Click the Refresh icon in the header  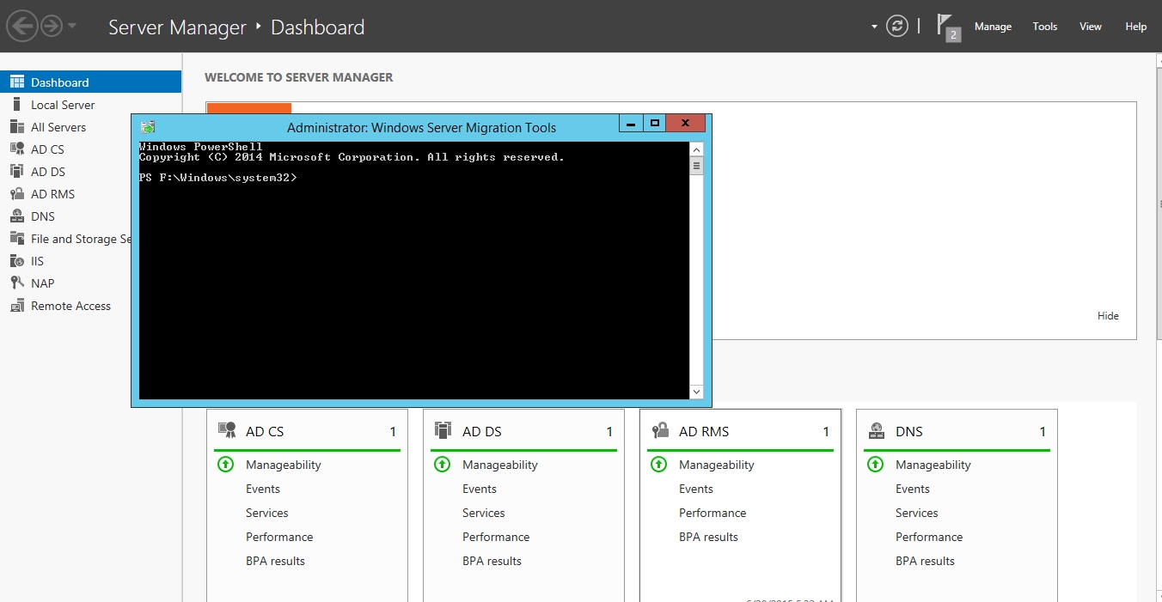tap(896, 27)
